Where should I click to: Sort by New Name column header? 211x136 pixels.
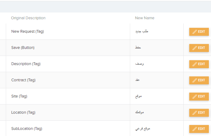click(x=145, y=18)
